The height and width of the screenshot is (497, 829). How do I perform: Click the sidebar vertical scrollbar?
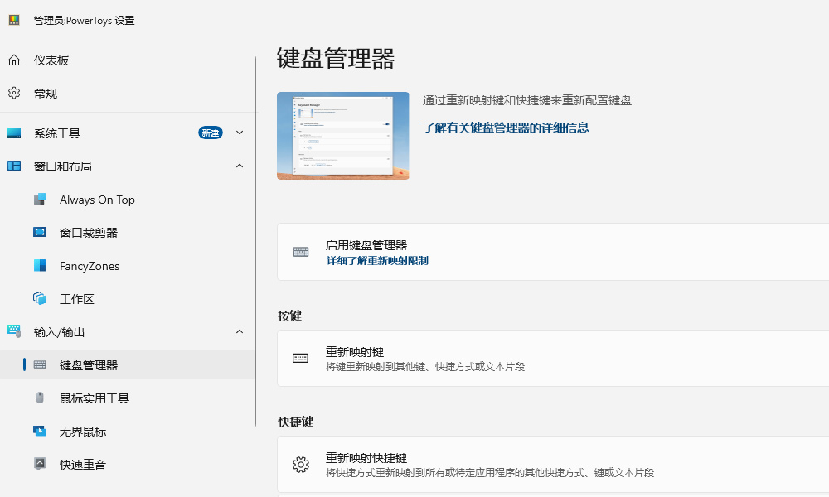255,241
